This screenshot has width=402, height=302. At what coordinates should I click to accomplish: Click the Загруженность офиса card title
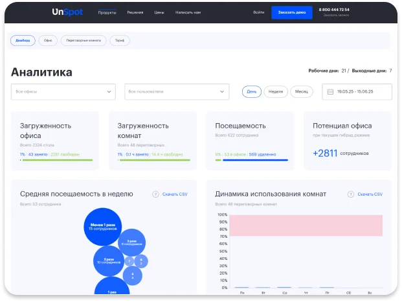(45, 131)
